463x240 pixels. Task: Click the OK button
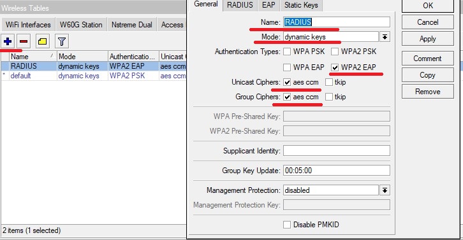click(x=427, y=6)
